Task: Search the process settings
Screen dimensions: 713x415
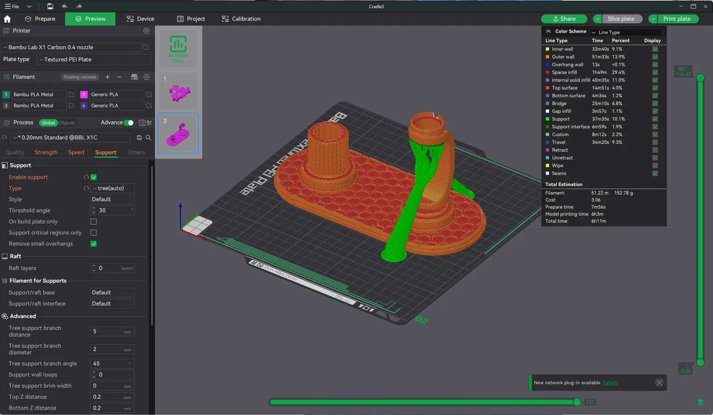Action: click(x=148, y=138)
